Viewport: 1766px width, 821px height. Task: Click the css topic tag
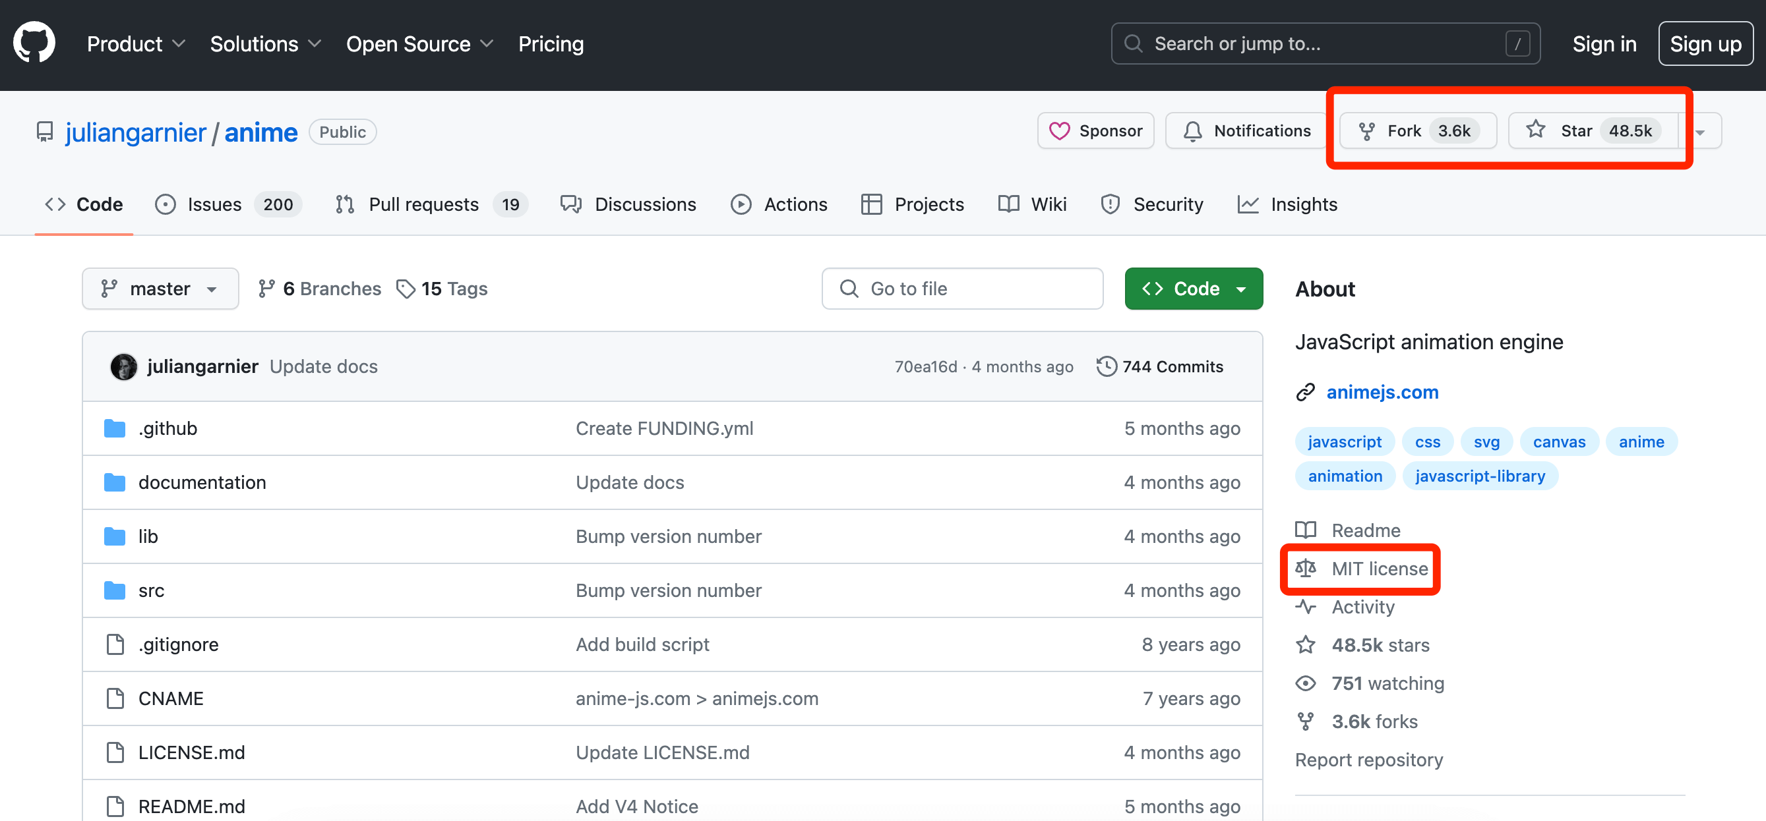tap(1427, 441)
